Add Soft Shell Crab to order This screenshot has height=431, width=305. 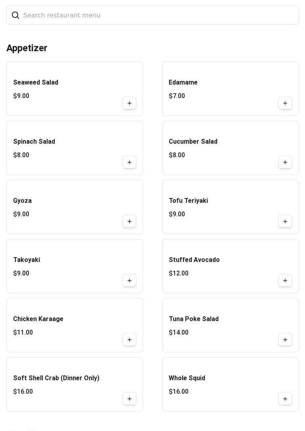click(130, 399)
